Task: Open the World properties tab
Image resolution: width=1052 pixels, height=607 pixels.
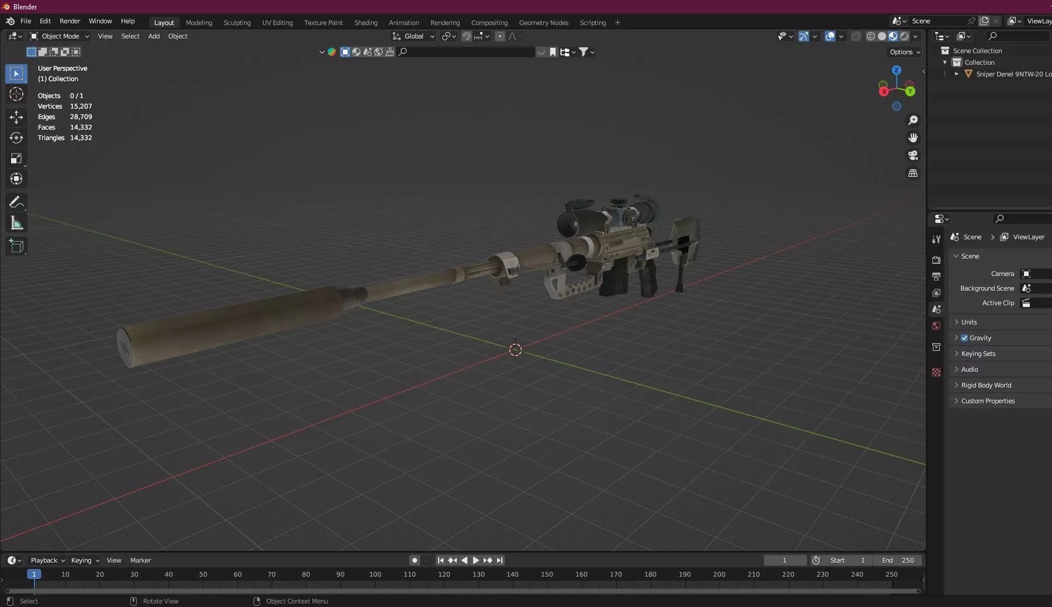Action: pyautogui.click(x=936, y=326)
